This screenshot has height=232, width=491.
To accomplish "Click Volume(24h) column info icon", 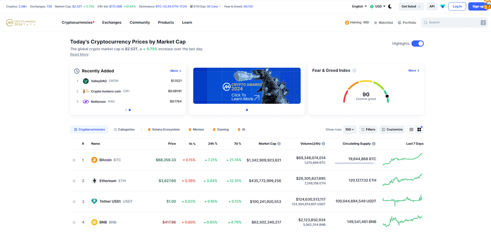I will [x=324, y=144].
